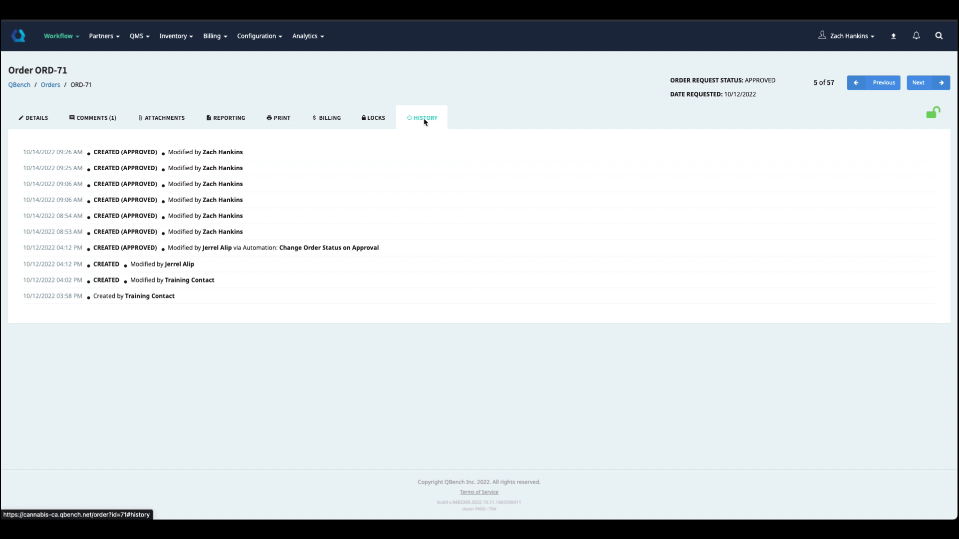The height and width of the screenshot is (539, 959).
Task: Click the QBench logo icon
Action: [x=18, y=35]
